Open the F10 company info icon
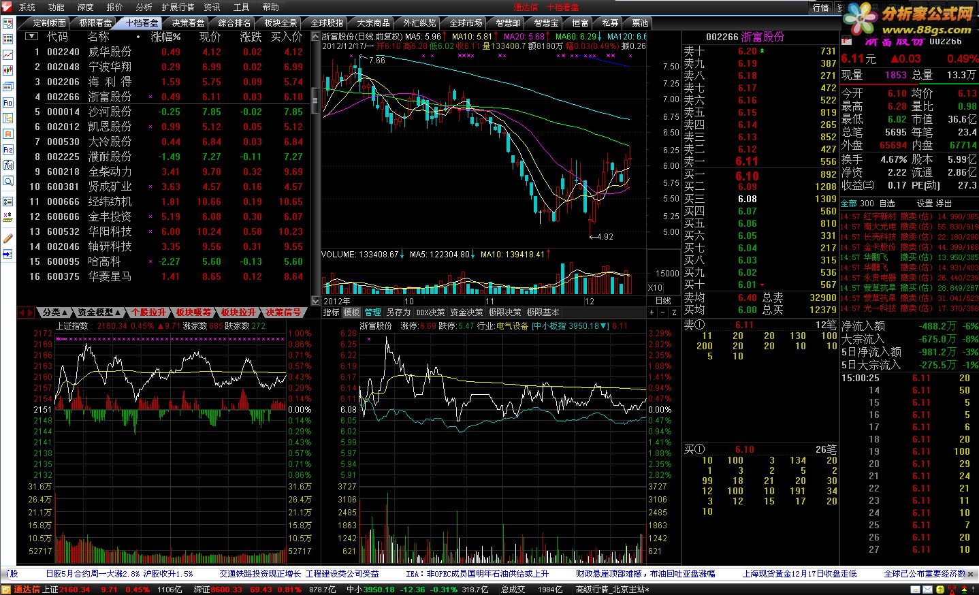Screen dimensions: 979x595 pos(7,102)
